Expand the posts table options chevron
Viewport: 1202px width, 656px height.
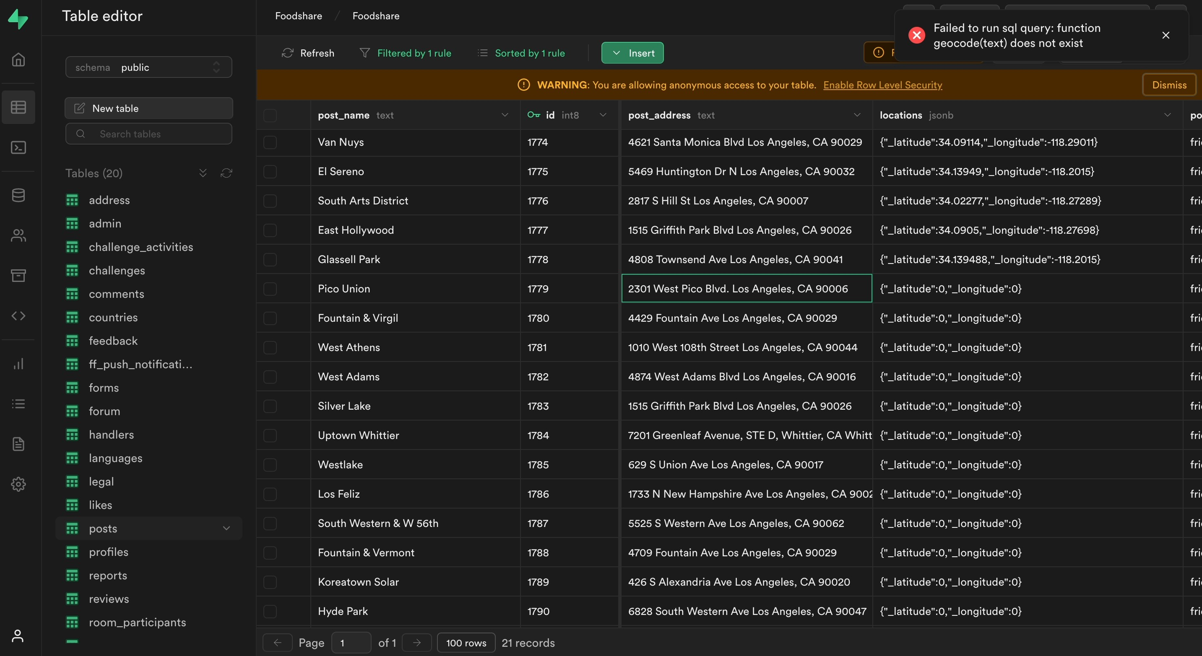(226, 528)
